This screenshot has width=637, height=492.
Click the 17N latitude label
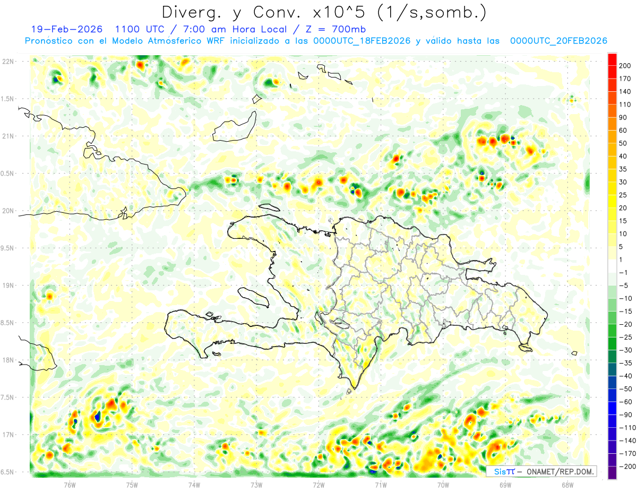(8, 435)
